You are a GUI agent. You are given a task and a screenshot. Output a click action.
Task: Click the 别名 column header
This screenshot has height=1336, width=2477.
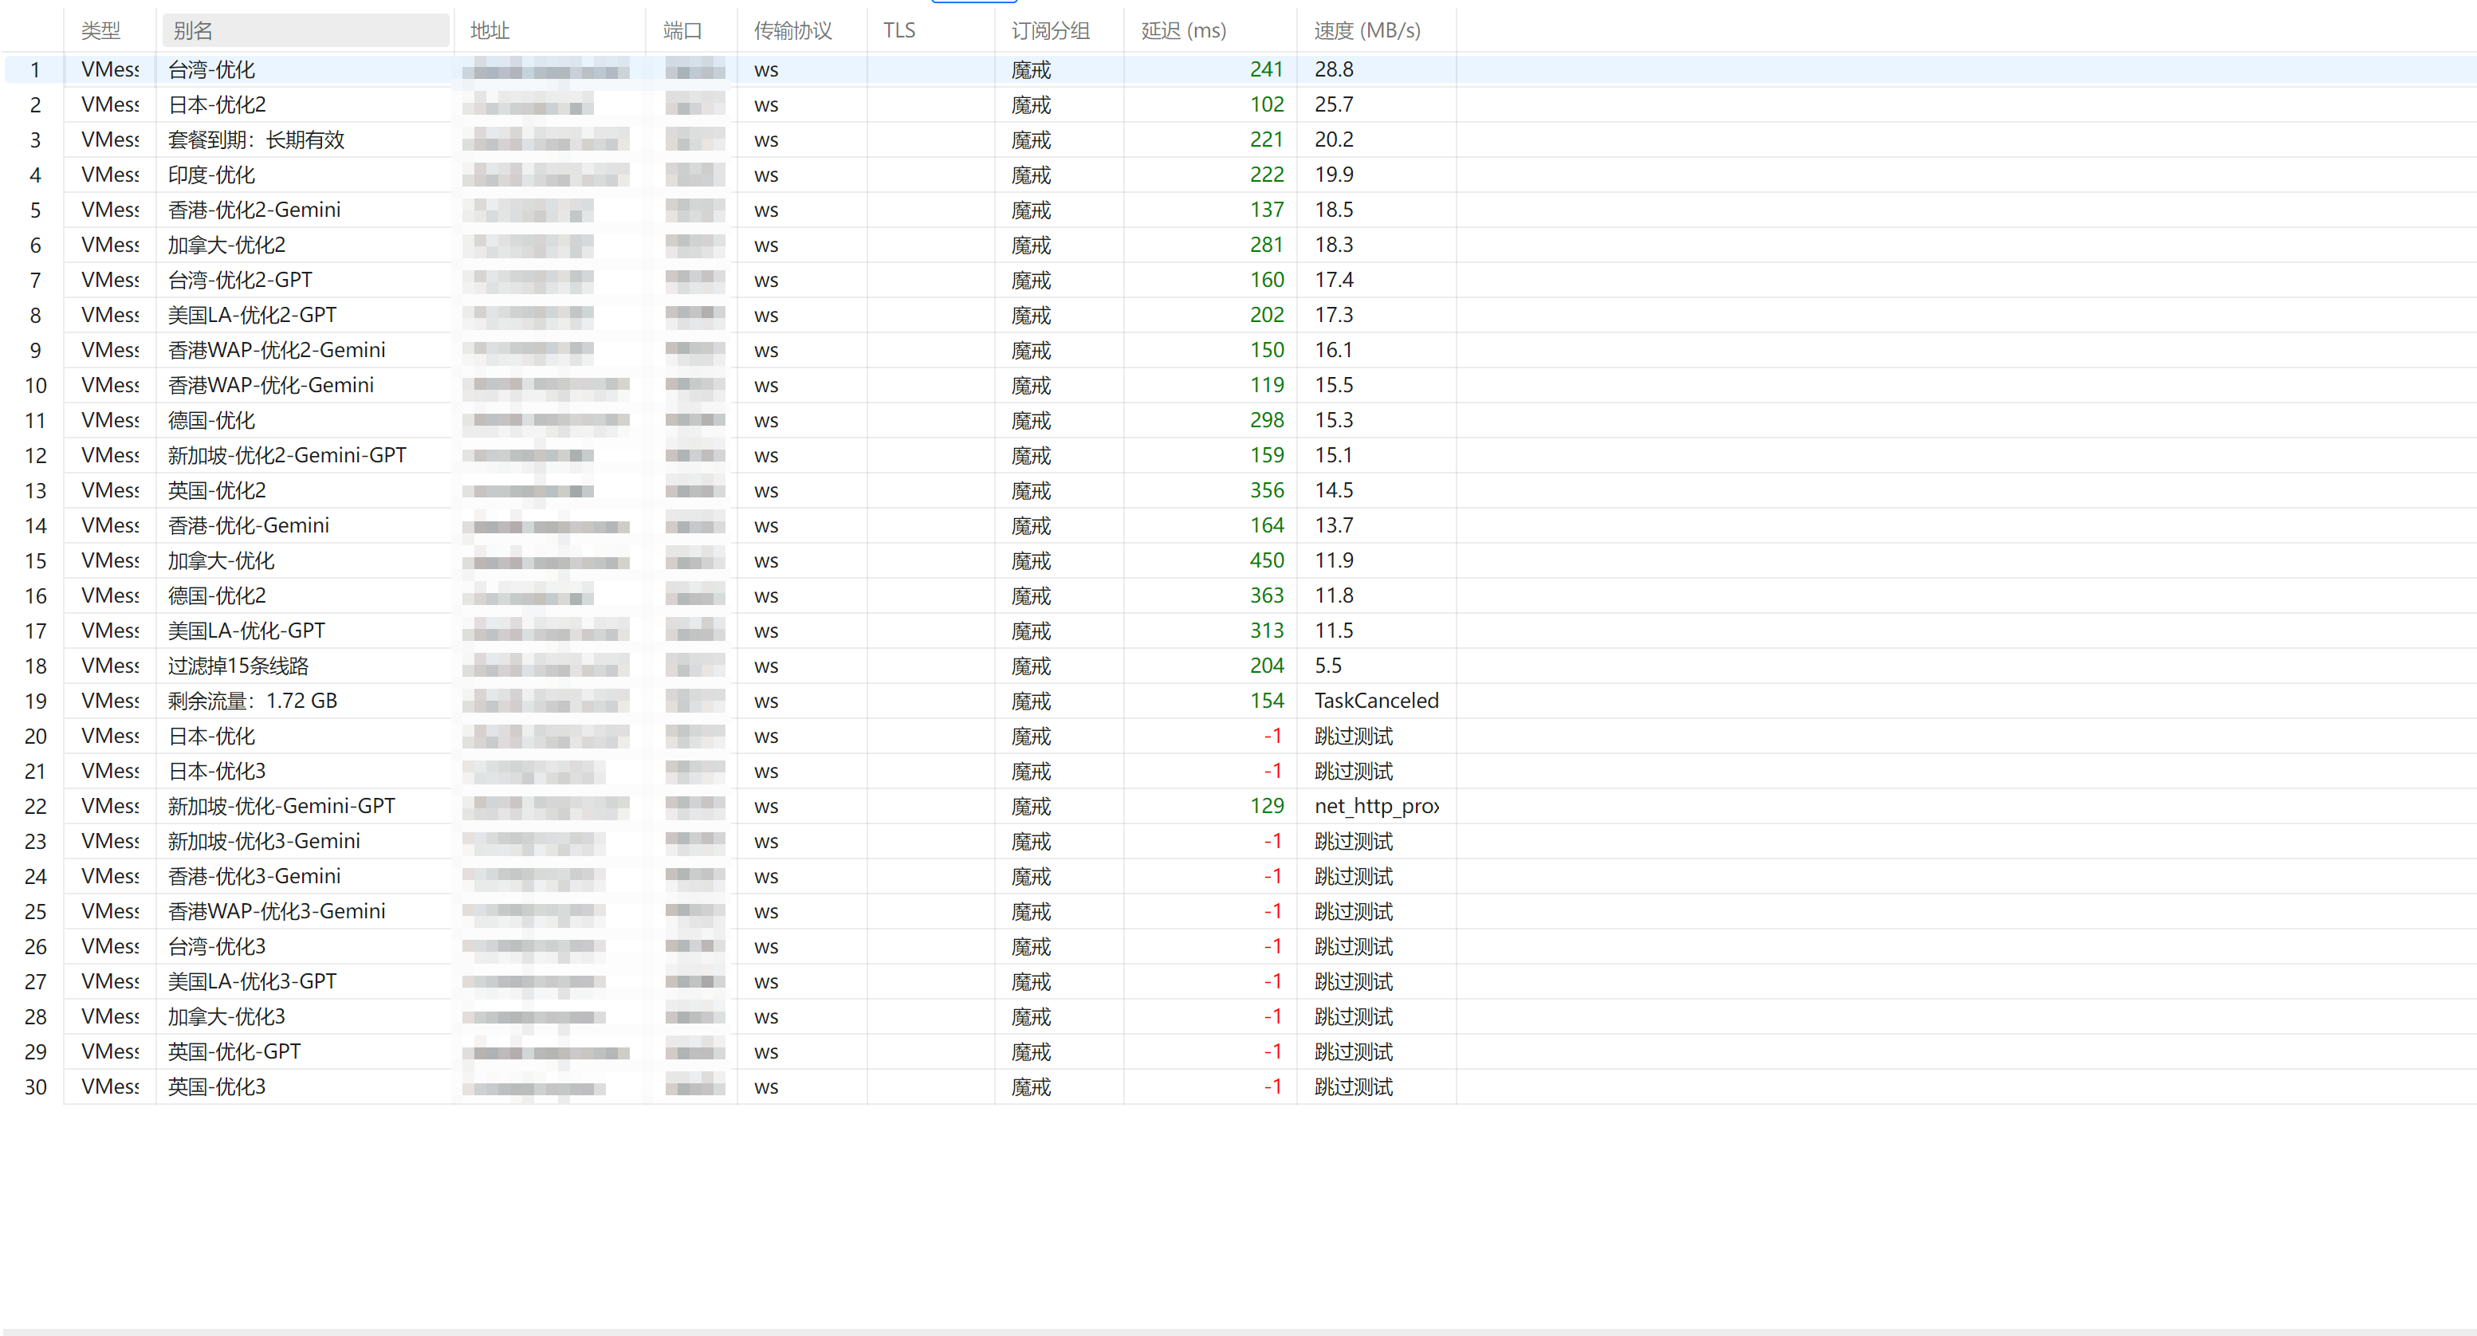305,31
